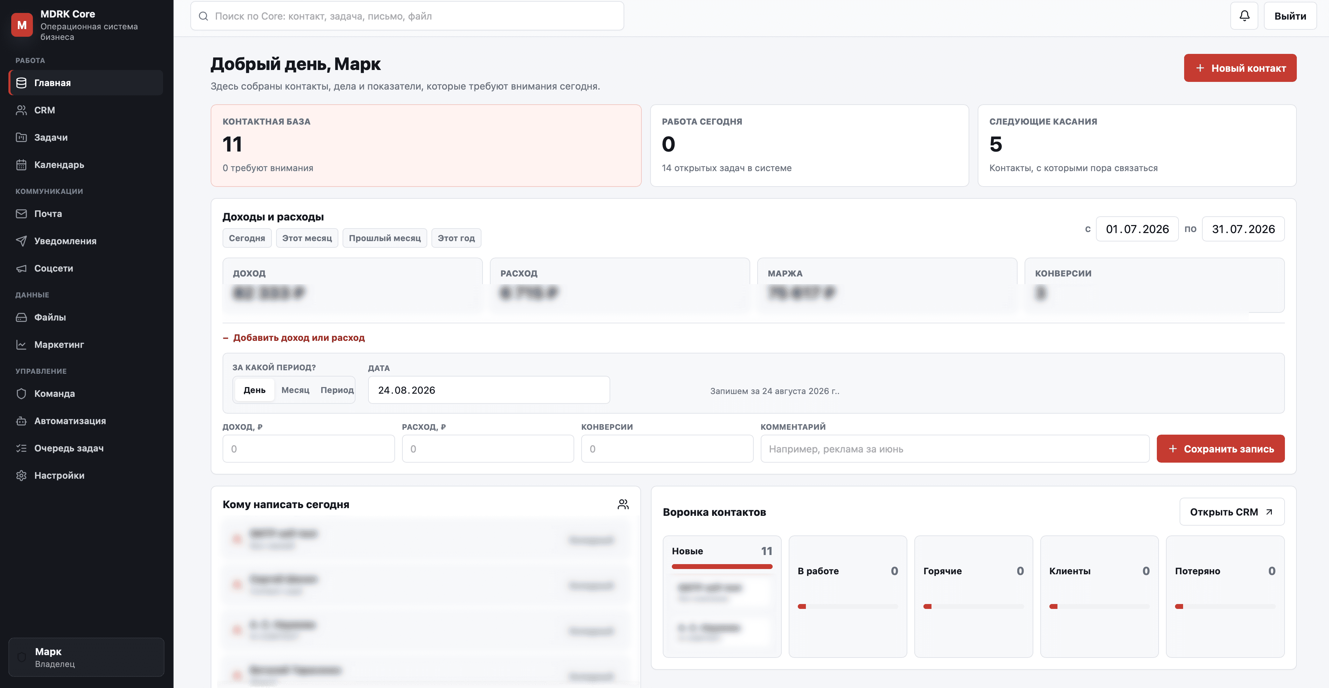Screen dimensions: 1329x688
Task: Filter by Сегодня preset
Action: click(x=247, y=238)
